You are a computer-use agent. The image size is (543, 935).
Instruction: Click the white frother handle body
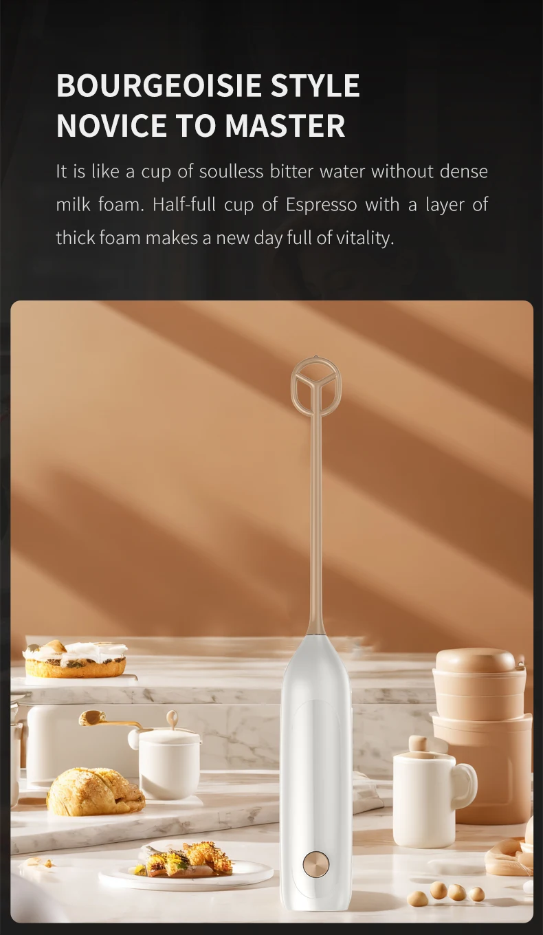pos(316,775)
